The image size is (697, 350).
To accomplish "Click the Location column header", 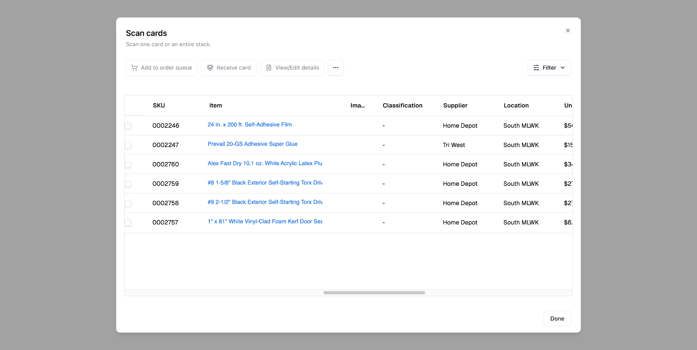I will point(516,105).
